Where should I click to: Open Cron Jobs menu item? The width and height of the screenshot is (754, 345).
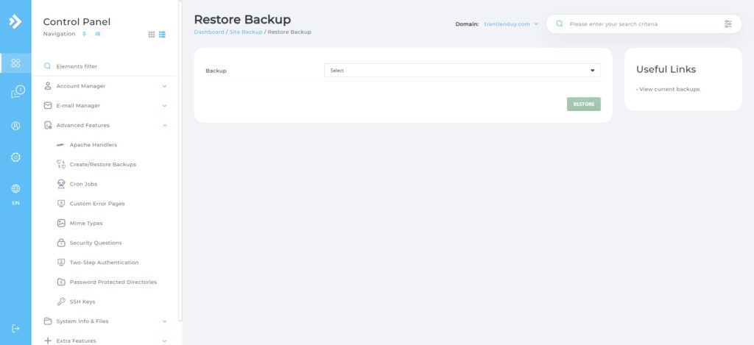84,184
